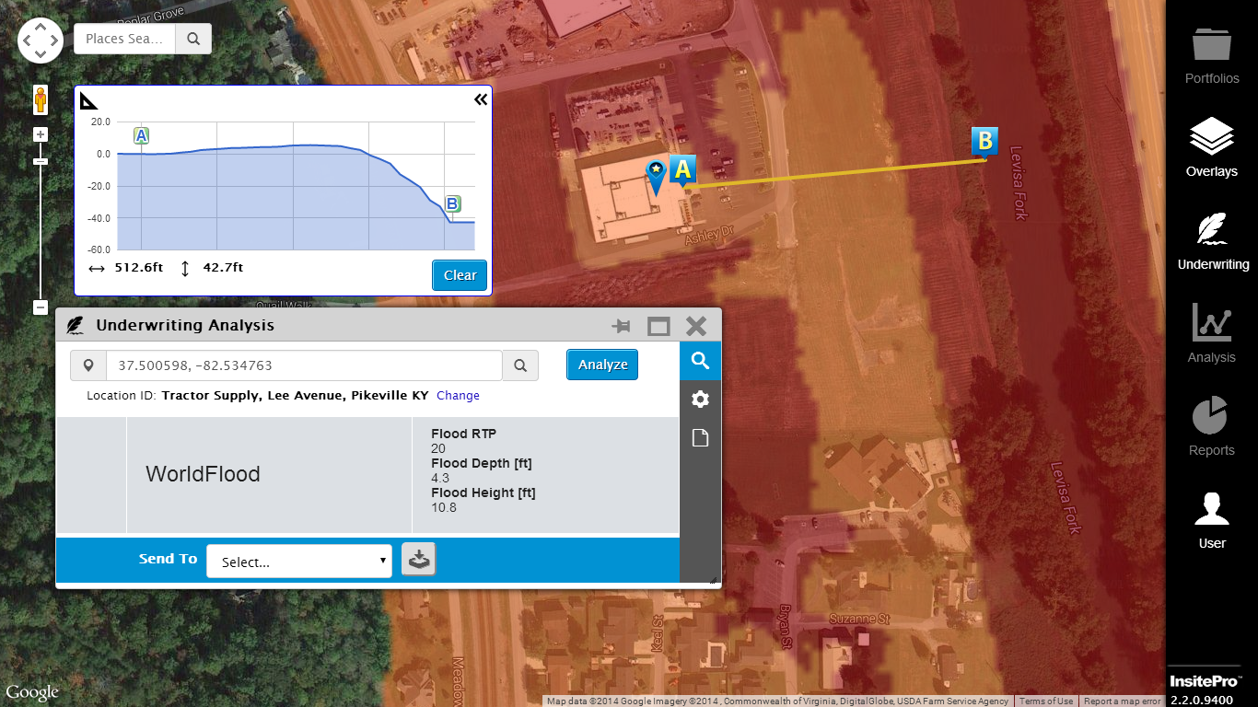Click the Analyze button
1258x707 pixels.
point(602,365)
